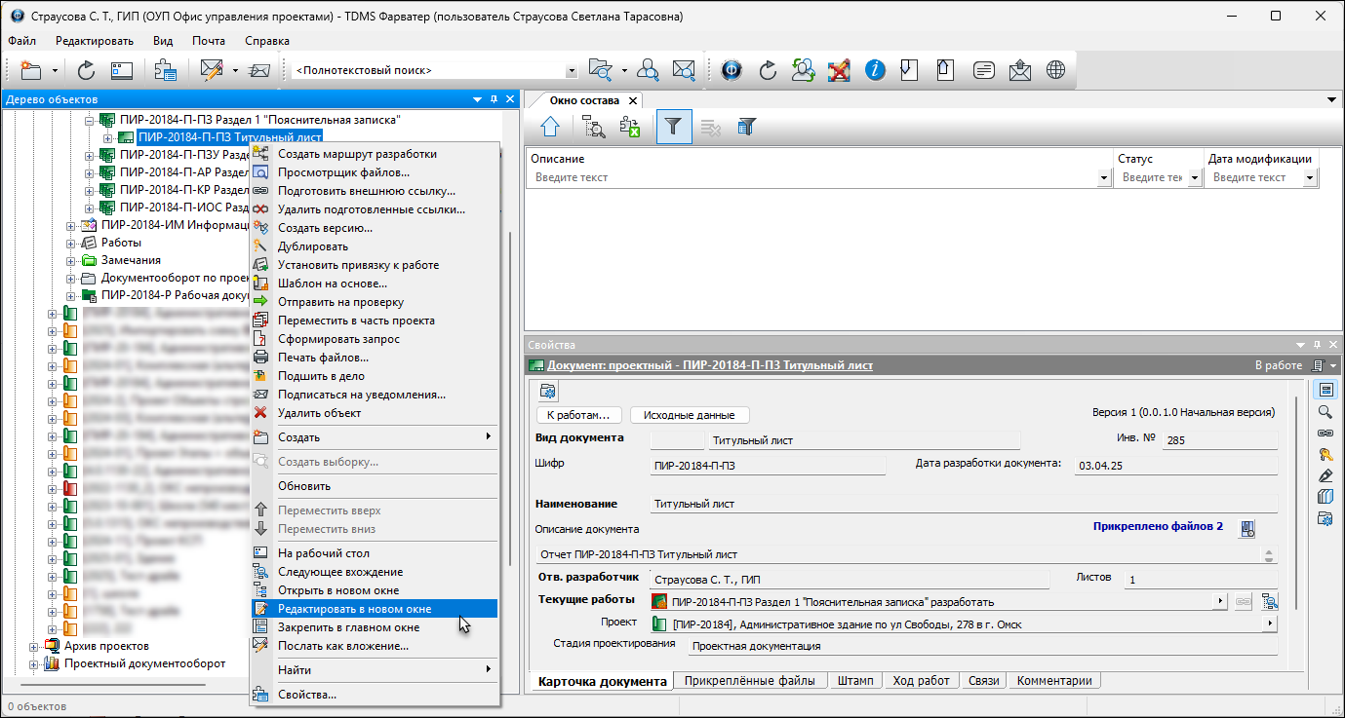
Task: Open the Прикреплено файлов 2 link
Action: coord(1157,526)
